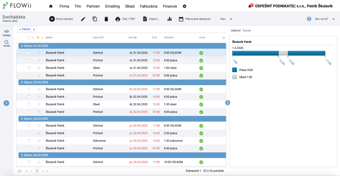This screenshot has width=340, height=176.
Task: Collapse the right detail panel with blue arrow
Action: 227,103
